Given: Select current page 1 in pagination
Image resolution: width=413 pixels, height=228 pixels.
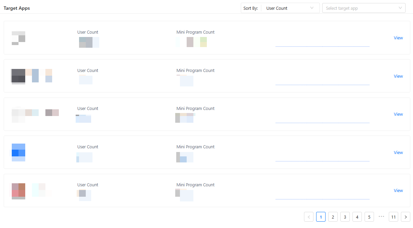Looking at the screenshot, I should 321,217.
